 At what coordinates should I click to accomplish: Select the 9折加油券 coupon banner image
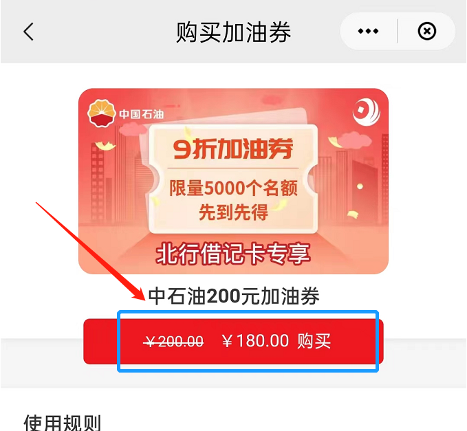(x=233, y=181)
